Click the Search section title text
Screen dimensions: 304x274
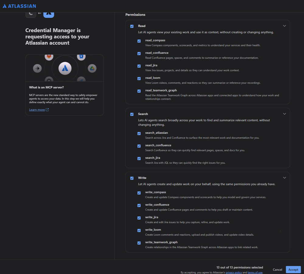tap(143, 114)
